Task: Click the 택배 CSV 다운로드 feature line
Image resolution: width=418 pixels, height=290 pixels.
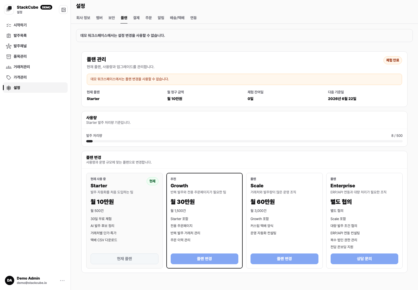Action: pyautogui.click(x=104, y=240)
